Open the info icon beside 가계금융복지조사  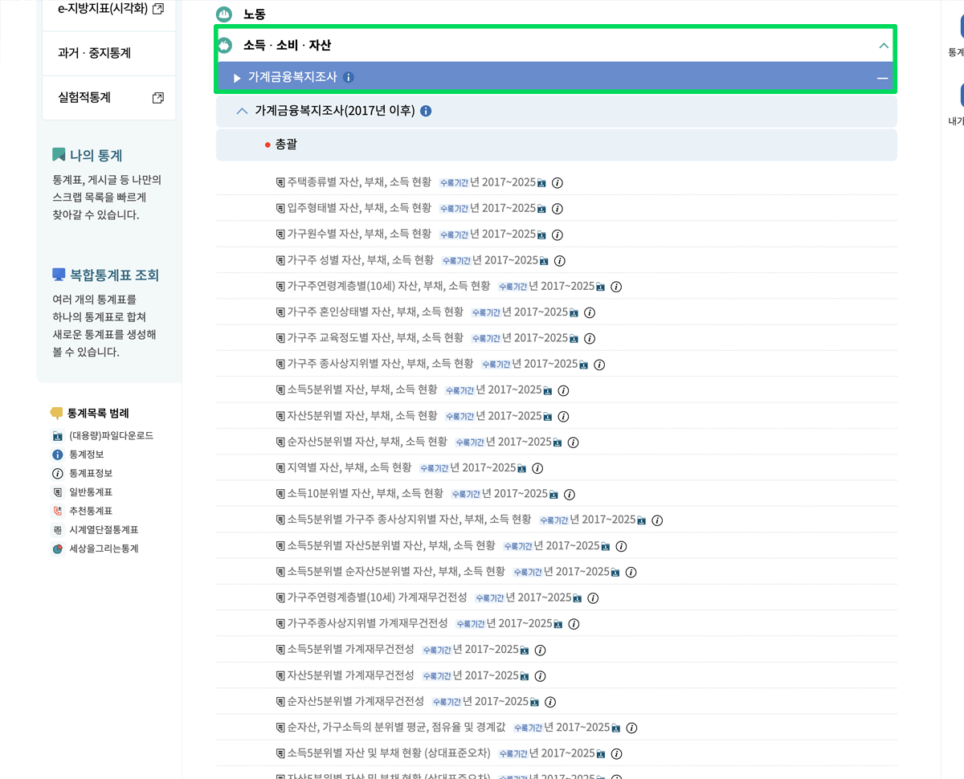[348, 78]
